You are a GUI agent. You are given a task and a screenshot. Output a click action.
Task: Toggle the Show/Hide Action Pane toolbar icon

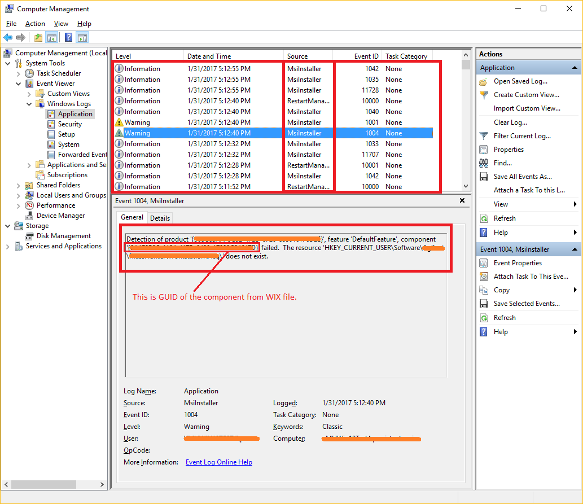click(82, 38)
